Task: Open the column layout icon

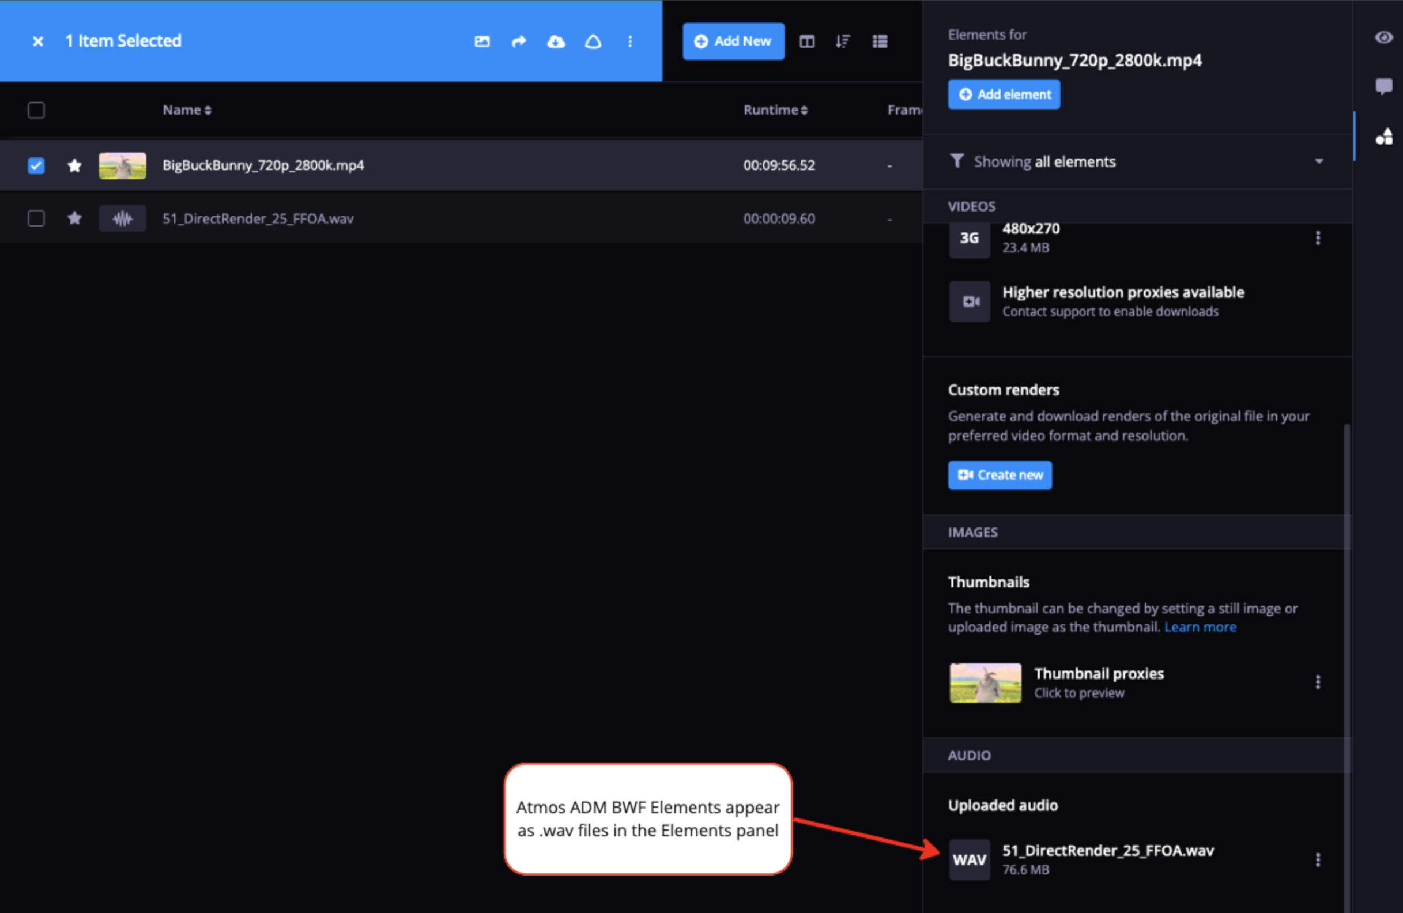Action: (807, 41)
